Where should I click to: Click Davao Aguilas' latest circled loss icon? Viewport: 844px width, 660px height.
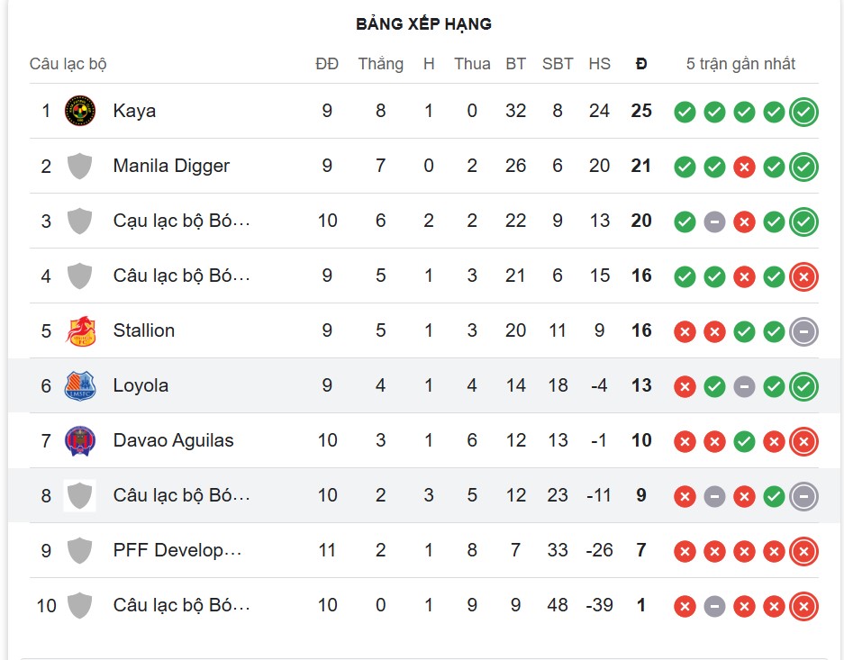tap(803, 442)
